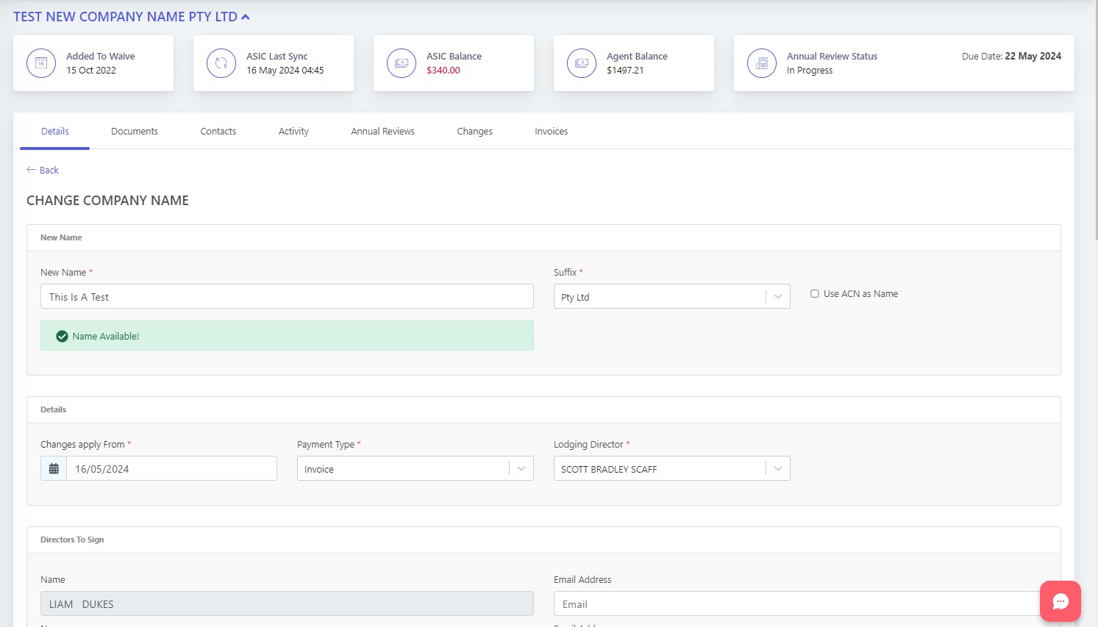Viewport: 1098px width, 627px height.
Task: Click the Agent Balance money icon
Action: [582, 63]
